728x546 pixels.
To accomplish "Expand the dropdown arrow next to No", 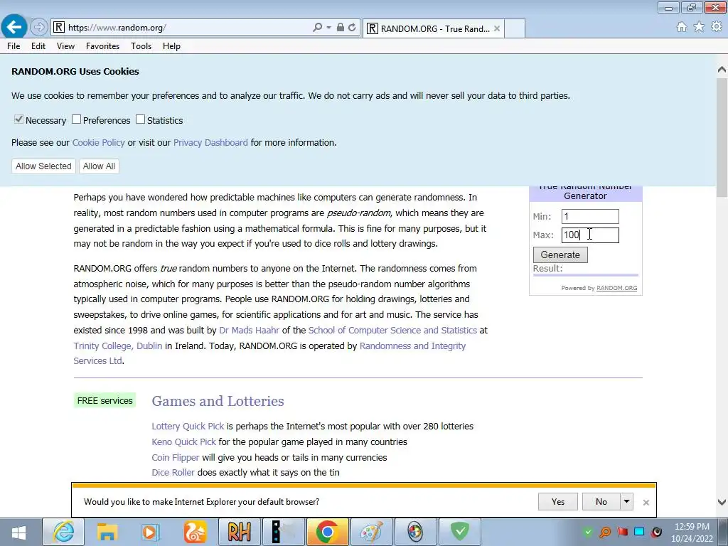I will (627, 502).
